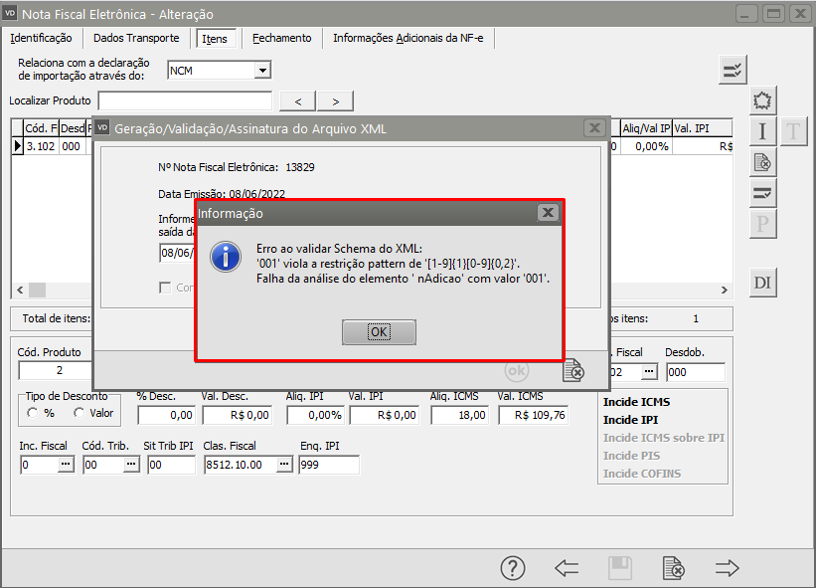816x588 pixels.
Task: Click the Localizar Produto search field
Action: click(x=185, y=100)
